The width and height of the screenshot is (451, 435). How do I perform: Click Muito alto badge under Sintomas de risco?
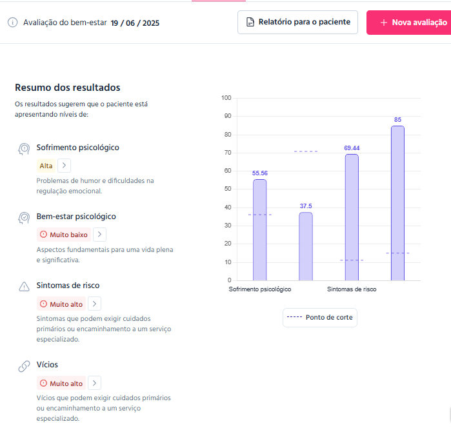pyautogui.click(x=61, y=304)
